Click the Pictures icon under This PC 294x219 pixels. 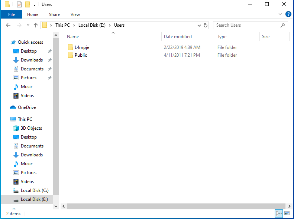[x=16, y=173]
